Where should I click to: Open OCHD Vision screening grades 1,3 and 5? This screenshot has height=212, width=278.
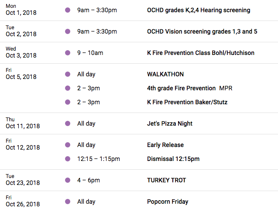click(202, 31)
